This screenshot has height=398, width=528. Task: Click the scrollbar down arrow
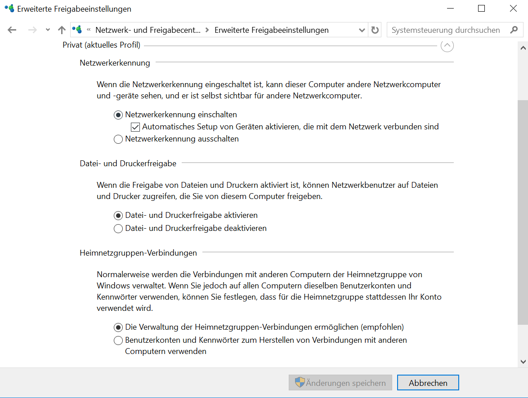[523, 362]
